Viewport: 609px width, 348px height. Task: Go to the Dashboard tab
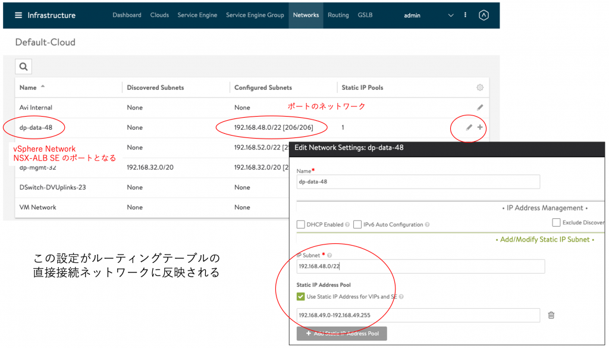tap(127, 15)
